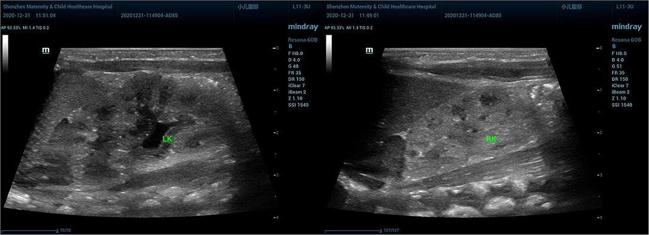Image resolution: width=649 pixels, height=235 pixels.
Task: Click the 2 cm depth marker on left scale
Action: pyautogui.click(x=275, y=132)
